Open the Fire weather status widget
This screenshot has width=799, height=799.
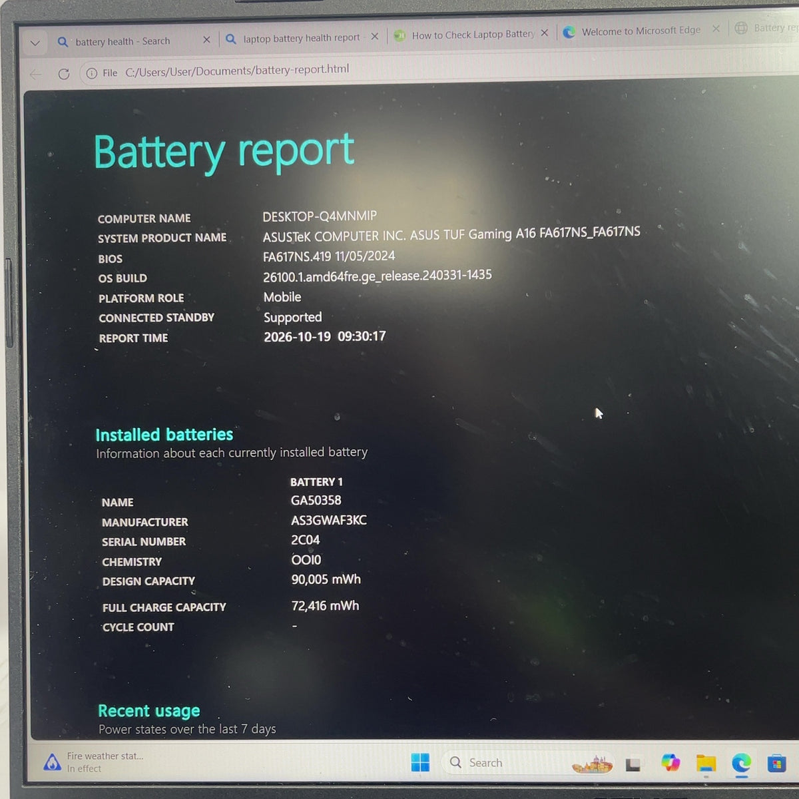click(x=93, y=762)
